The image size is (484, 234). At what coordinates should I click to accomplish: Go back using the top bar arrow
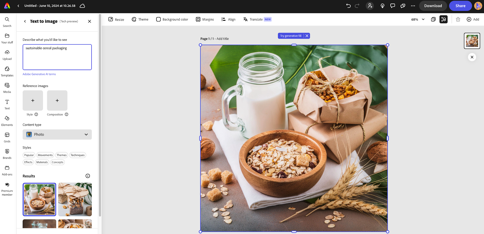click(x=18, y=6)
